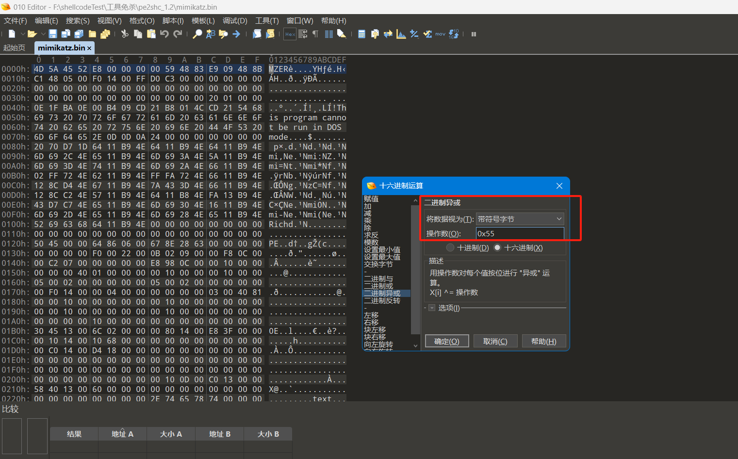Viewport: 738px width, 459px height.
Task: Select 左移 in operation list
Action: point(371,315)
